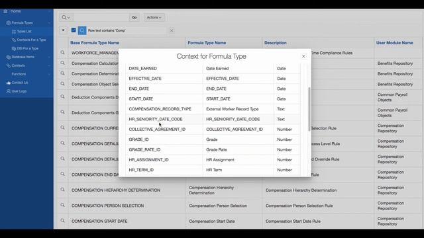The height and width of the screenshot is (238, 424).
Task: Select 'Compensation Person Selection Rule' description
Action: pos(299,206)
